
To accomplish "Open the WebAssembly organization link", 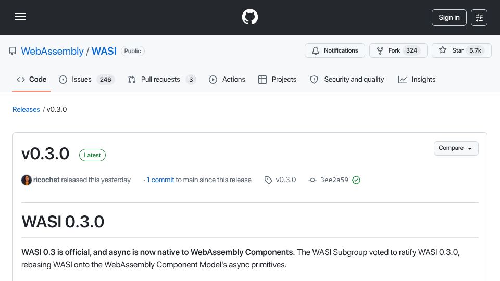I will click(x=52, y=51).
